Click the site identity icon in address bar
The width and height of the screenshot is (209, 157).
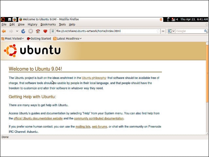[53, 31]
